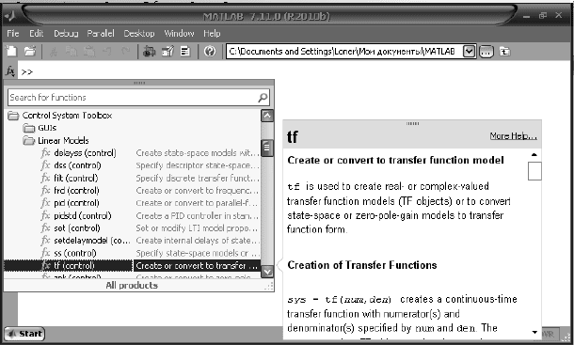Click in the Search for functions field
The width and height of the screenshot is (574, 345).
tap(138, 98)
